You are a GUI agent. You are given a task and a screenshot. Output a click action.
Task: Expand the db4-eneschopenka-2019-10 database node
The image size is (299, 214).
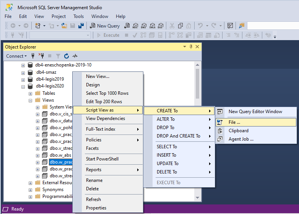click(x=23, y=66)
